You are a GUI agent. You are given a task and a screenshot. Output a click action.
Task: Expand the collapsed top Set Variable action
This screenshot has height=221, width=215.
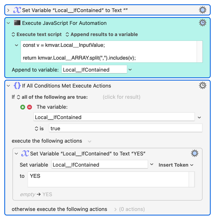(8, 10)
